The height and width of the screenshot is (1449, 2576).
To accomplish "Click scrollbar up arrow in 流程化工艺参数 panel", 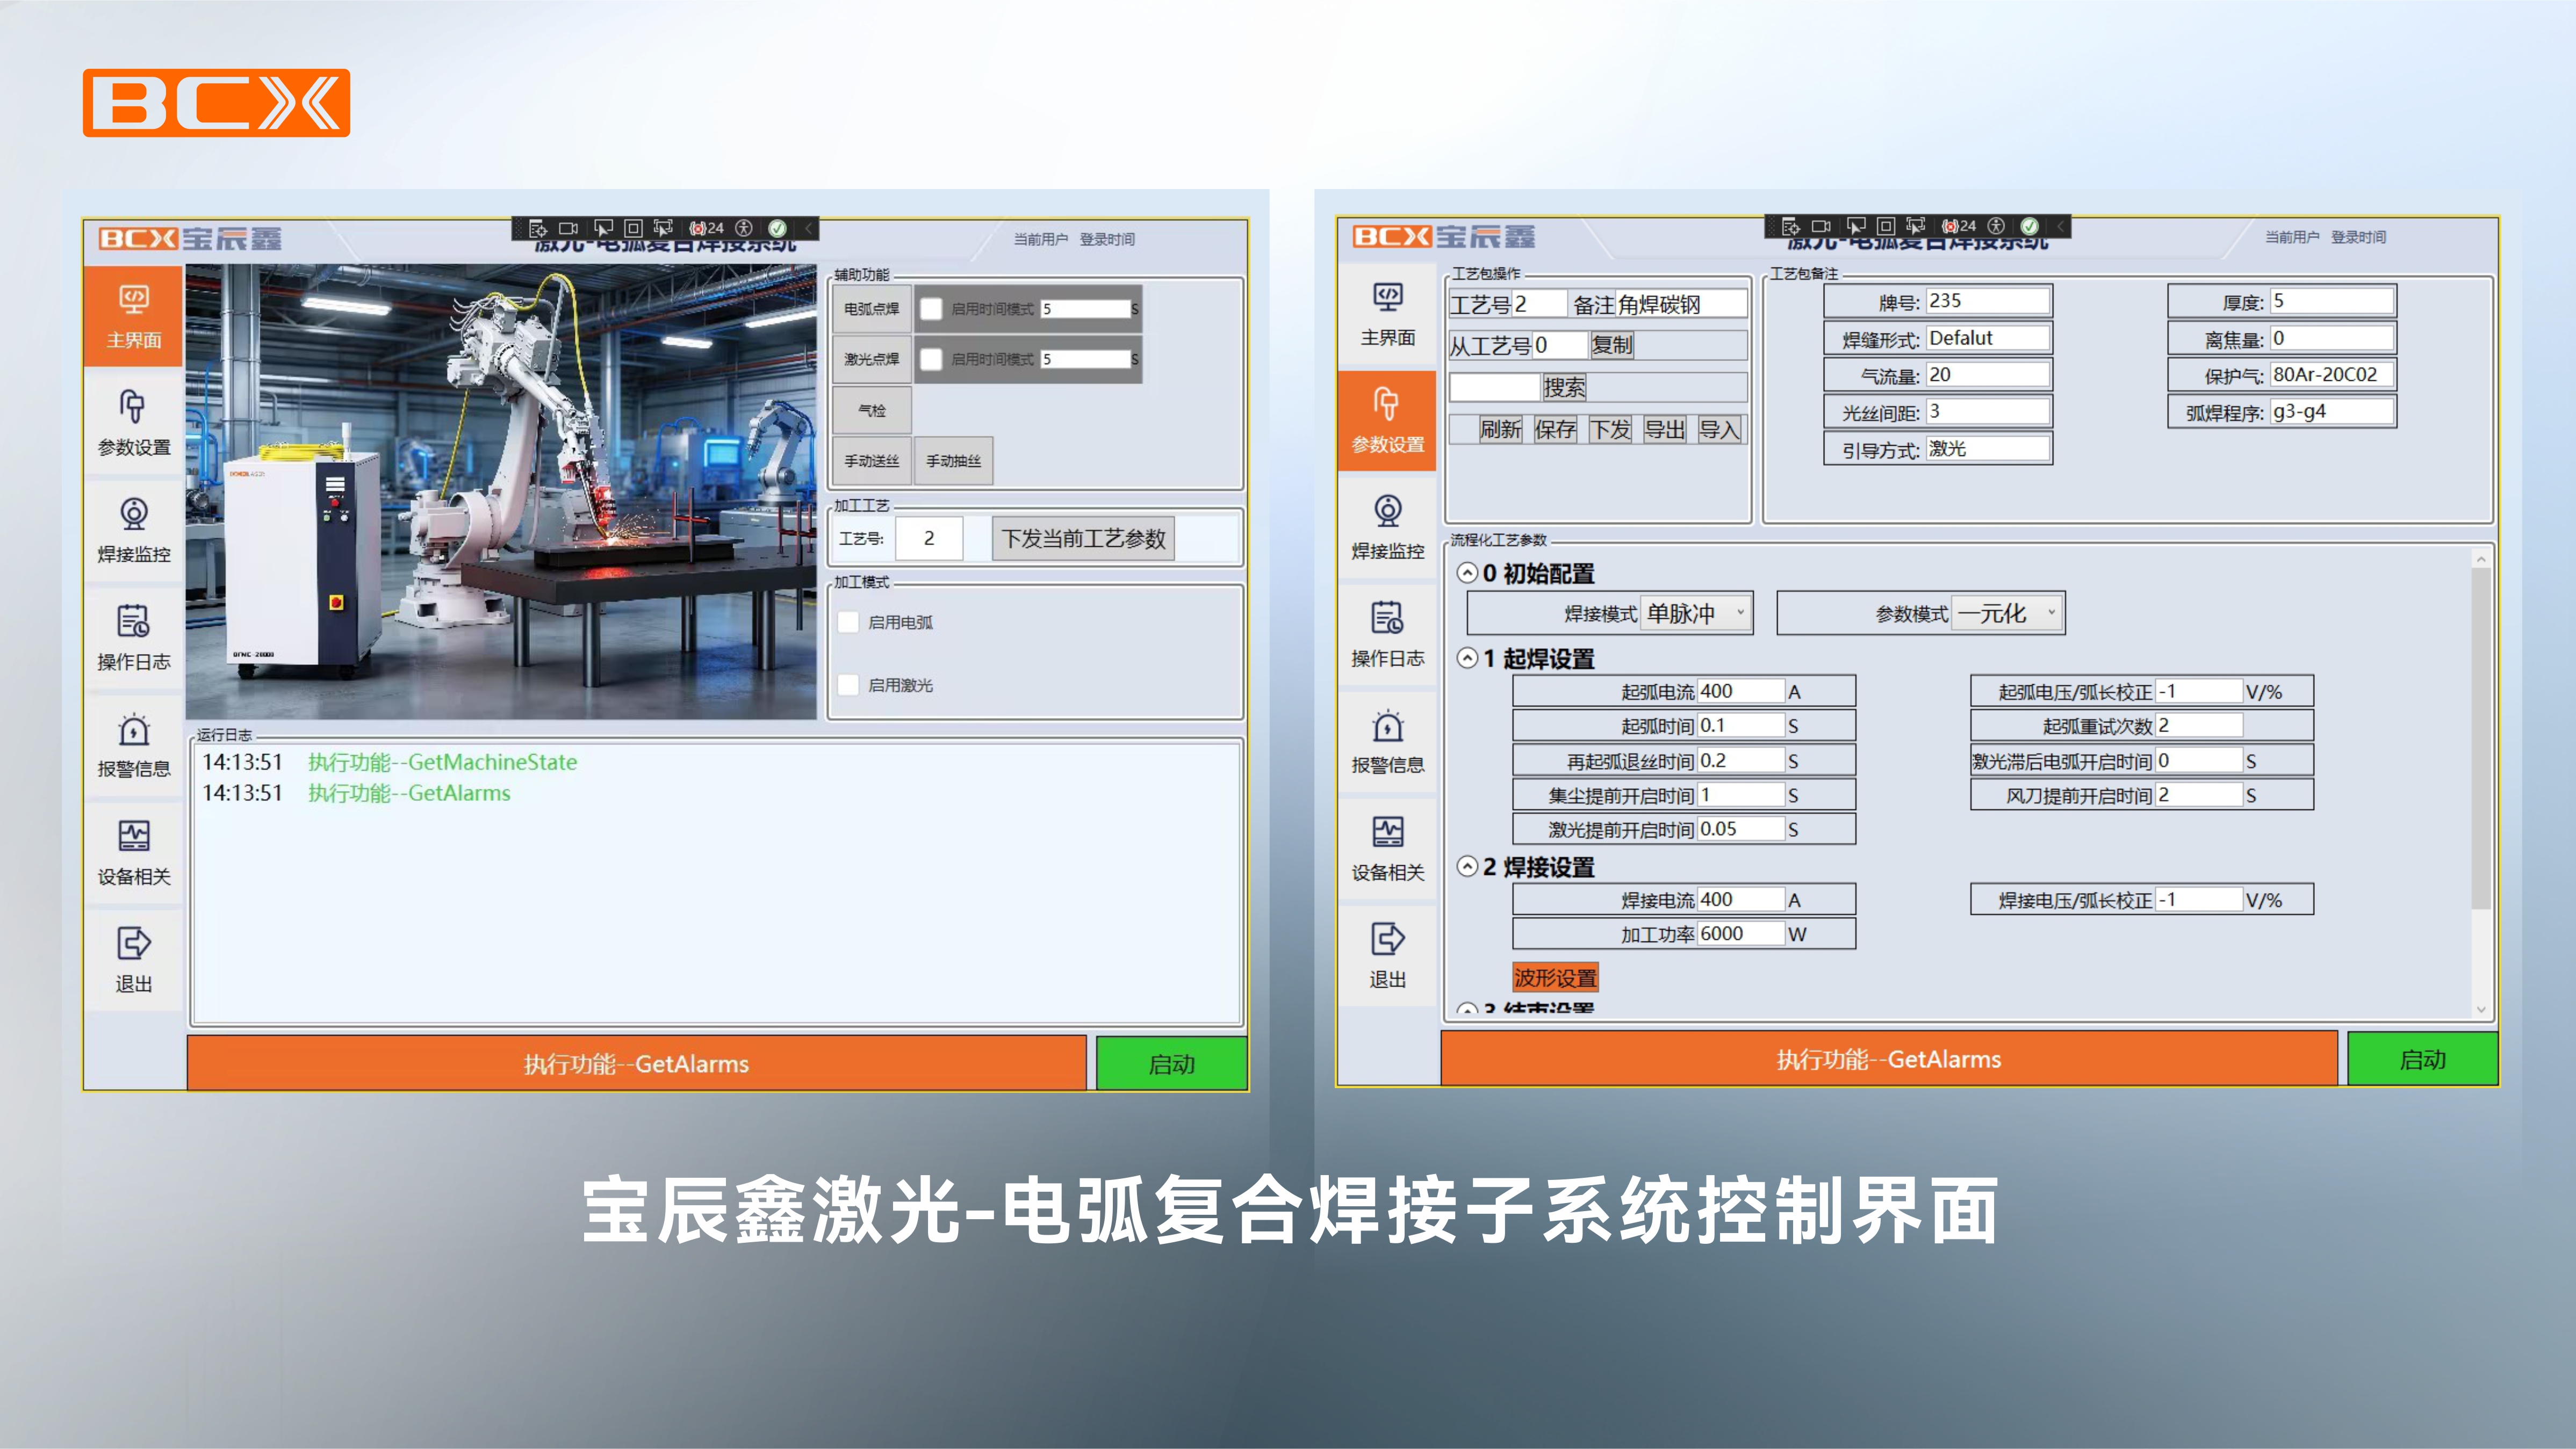I will pyautogui.click(x=2481, y=560).
